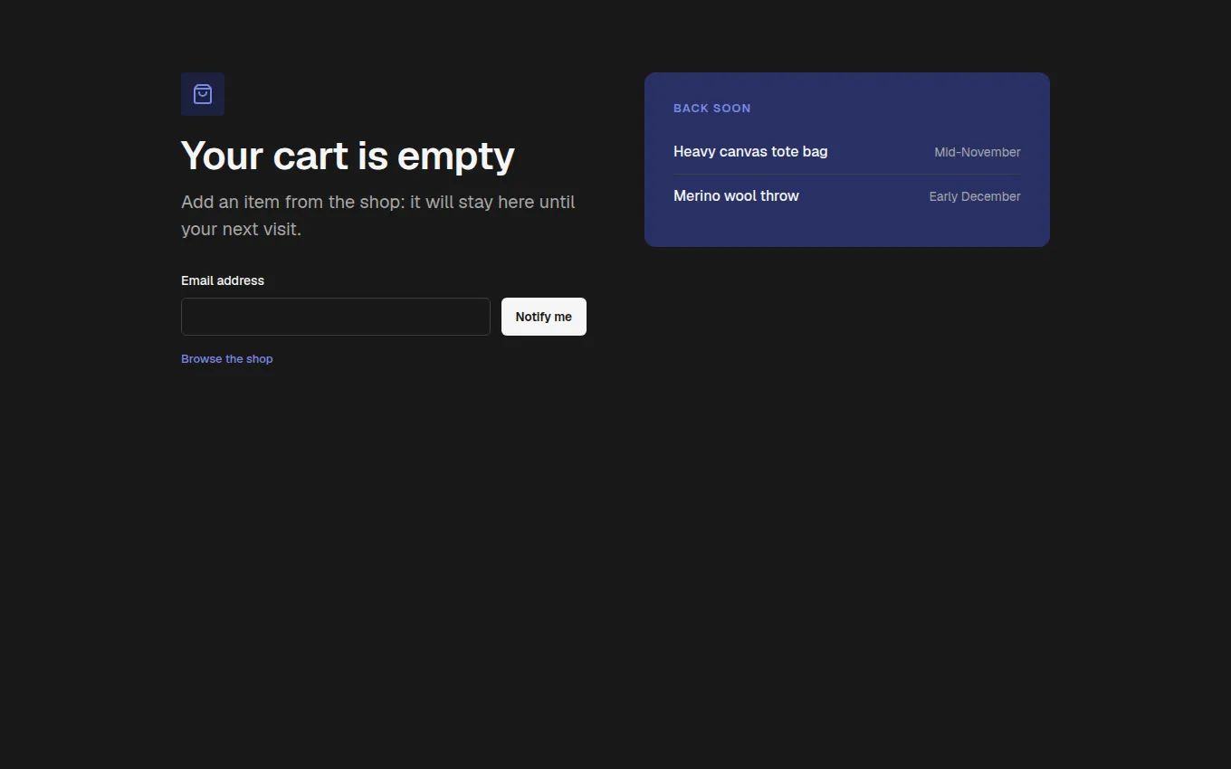The height and width of the screenshot is (769, 1231).
Task: Click the shopping bag cart icon
Action: pyautogui.click(x=203, y=94)
